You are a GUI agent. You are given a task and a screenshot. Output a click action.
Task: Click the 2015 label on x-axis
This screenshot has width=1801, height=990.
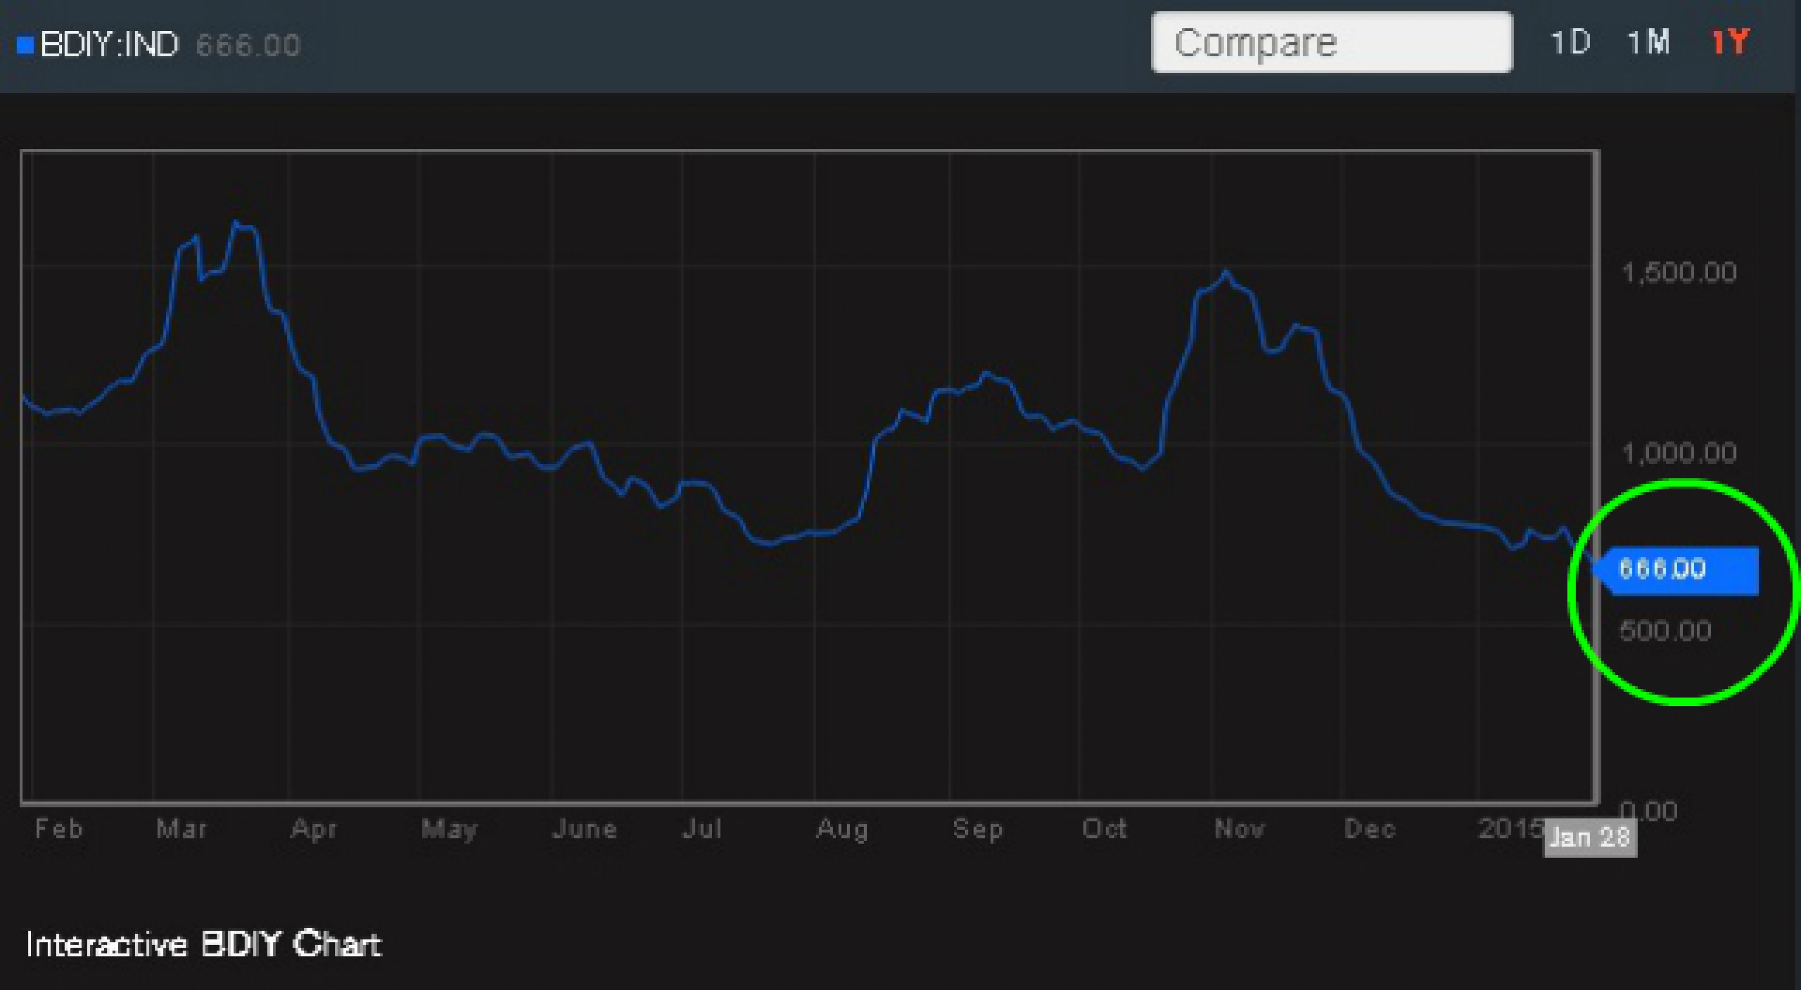[x=1509, y=829]
